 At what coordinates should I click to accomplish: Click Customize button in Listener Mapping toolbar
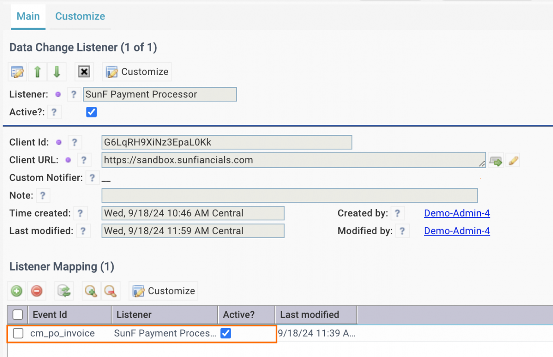pos(163,291)
